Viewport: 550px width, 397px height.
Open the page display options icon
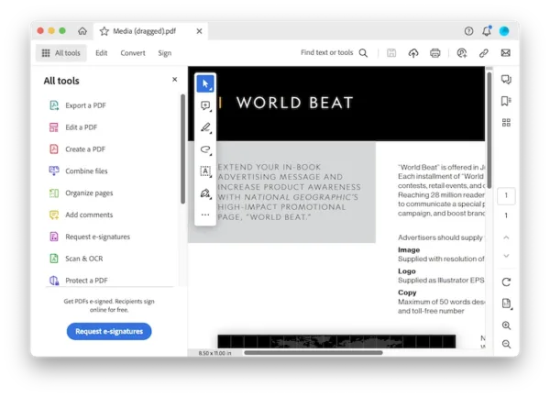507,303
